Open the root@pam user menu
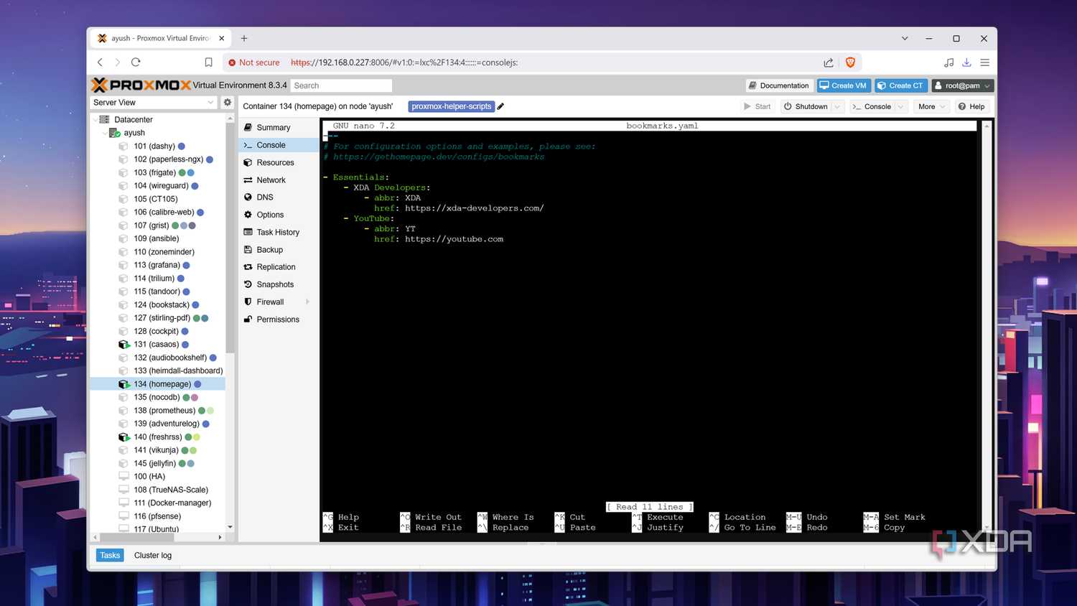Viewport: 1077px width, 606px height. [x=962, y=85]
